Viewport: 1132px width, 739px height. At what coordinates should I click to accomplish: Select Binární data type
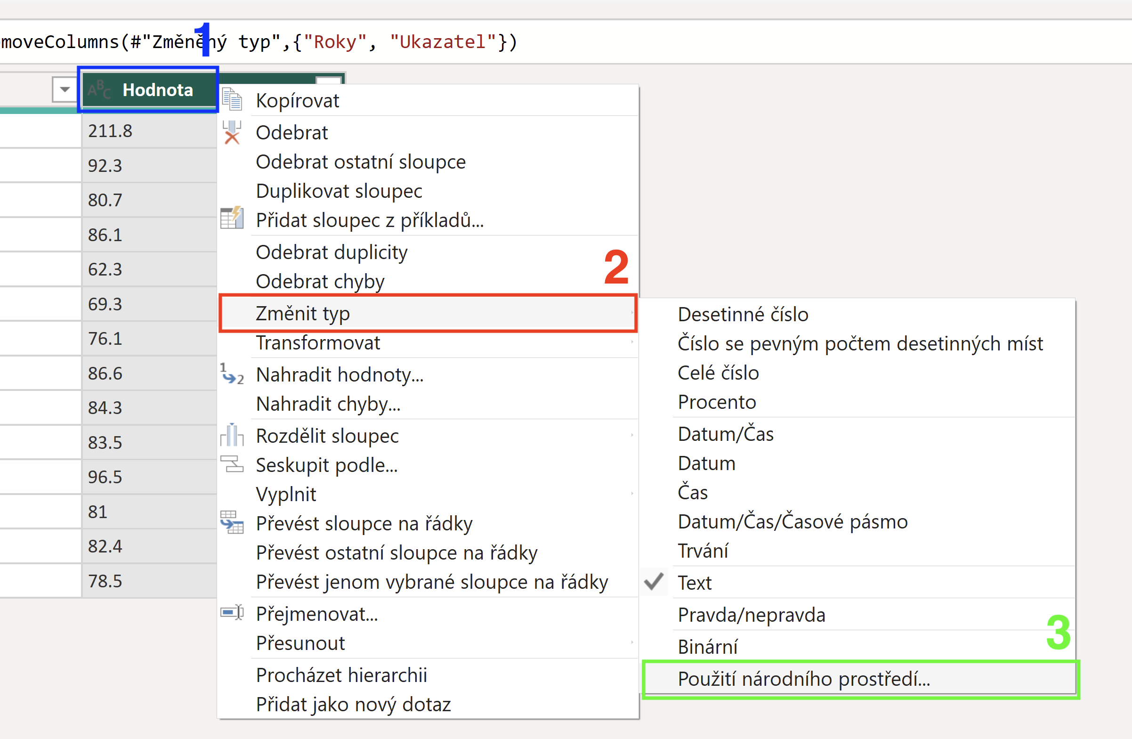click(857, 647)
